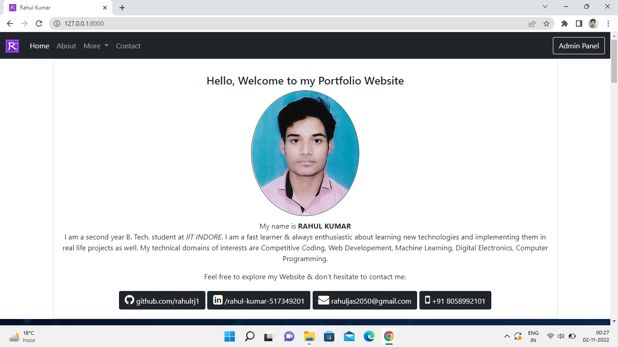
Task: Select the Contact menu item
Action: tap(128, 46)
